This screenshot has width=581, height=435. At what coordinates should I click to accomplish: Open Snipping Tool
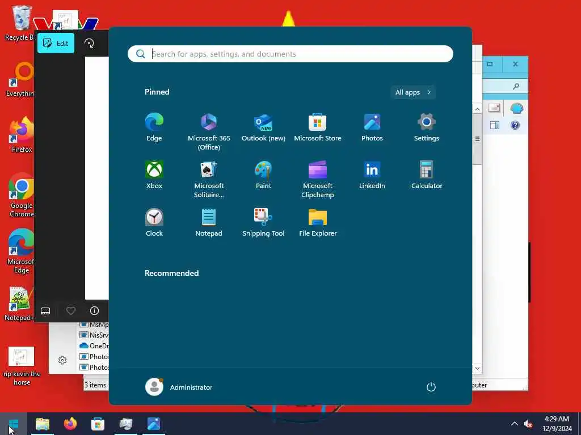[263, 223]
